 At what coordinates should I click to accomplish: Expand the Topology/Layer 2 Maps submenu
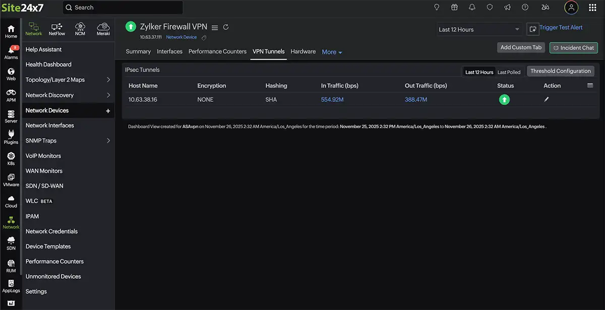[x=108, y=80]
